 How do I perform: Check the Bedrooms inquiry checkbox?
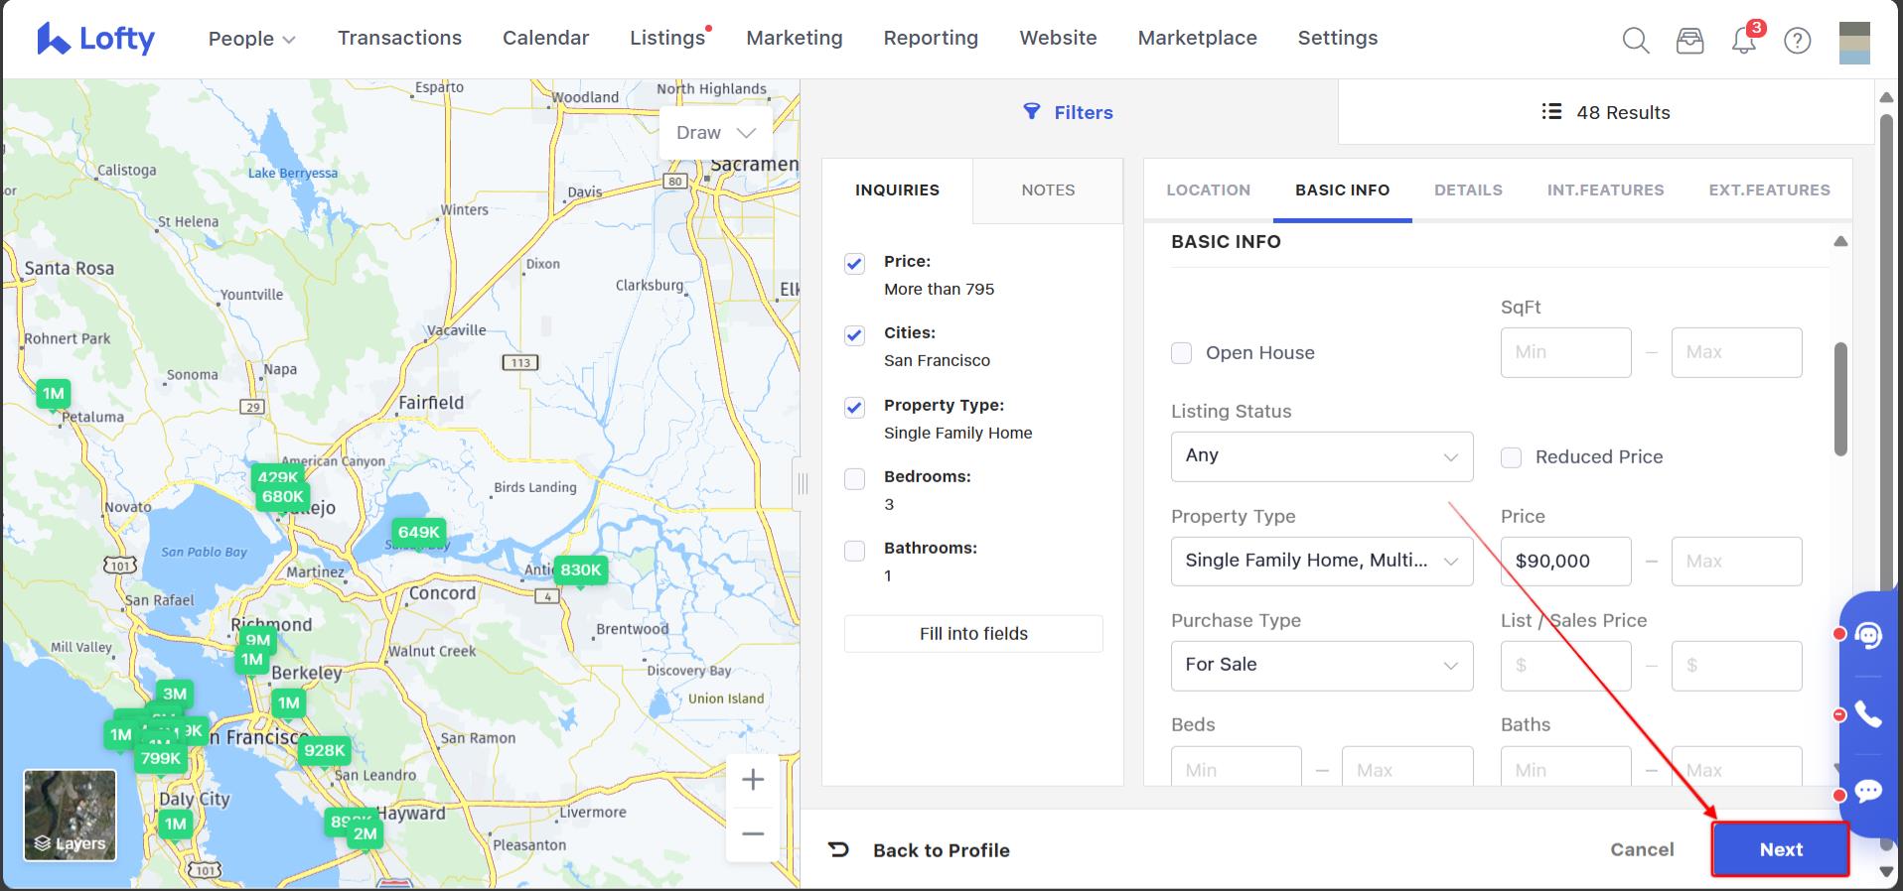pyautogui.click(x=854, y=479)
